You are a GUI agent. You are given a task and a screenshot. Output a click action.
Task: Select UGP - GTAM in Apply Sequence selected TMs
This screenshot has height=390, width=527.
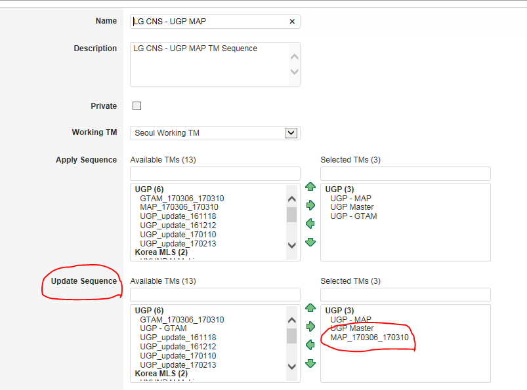353,216
